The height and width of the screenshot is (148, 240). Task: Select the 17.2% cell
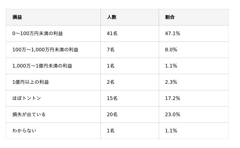(x=172, y=98)
